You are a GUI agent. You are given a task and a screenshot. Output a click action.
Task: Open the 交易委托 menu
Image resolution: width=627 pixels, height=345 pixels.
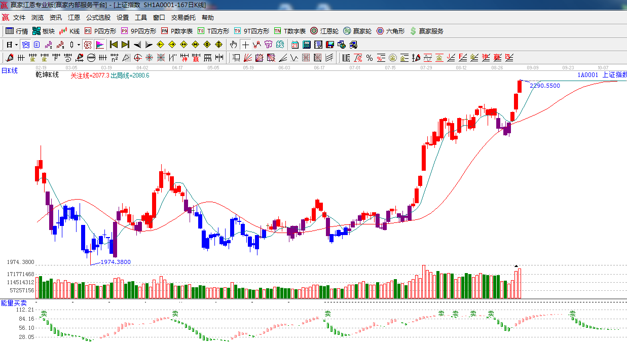[x=183, y=17]
